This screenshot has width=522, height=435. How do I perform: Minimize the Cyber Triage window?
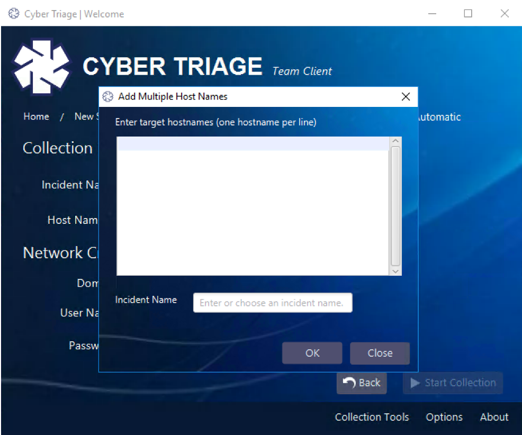pyautogui.click(x=432, y=14)
